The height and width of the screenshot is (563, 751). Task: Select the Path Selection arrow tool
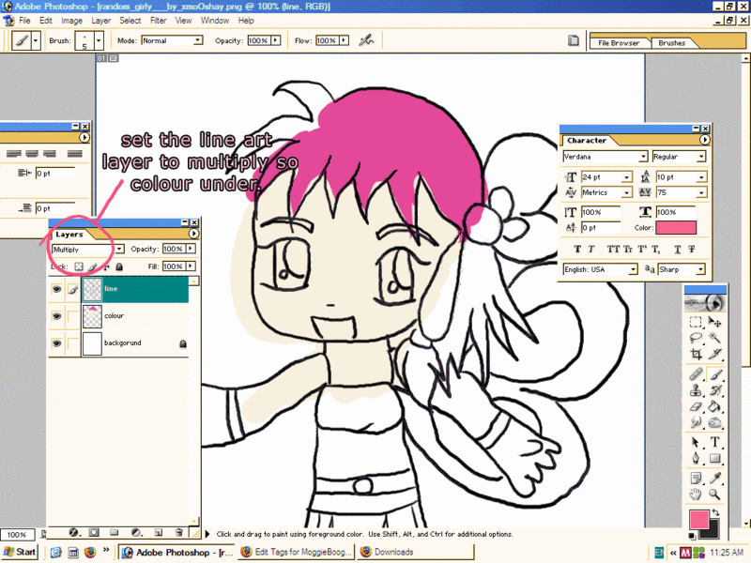[696, 442]
